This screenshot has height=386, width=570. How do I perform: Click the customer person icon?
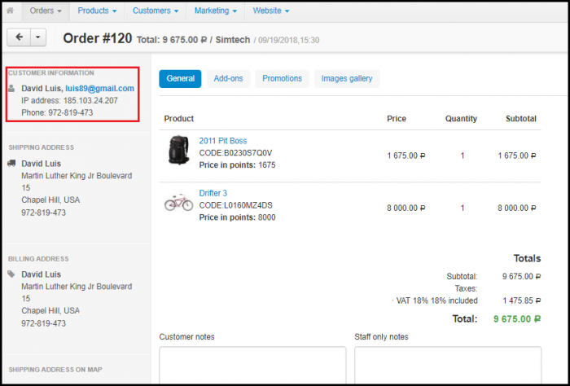coord(11,88)
